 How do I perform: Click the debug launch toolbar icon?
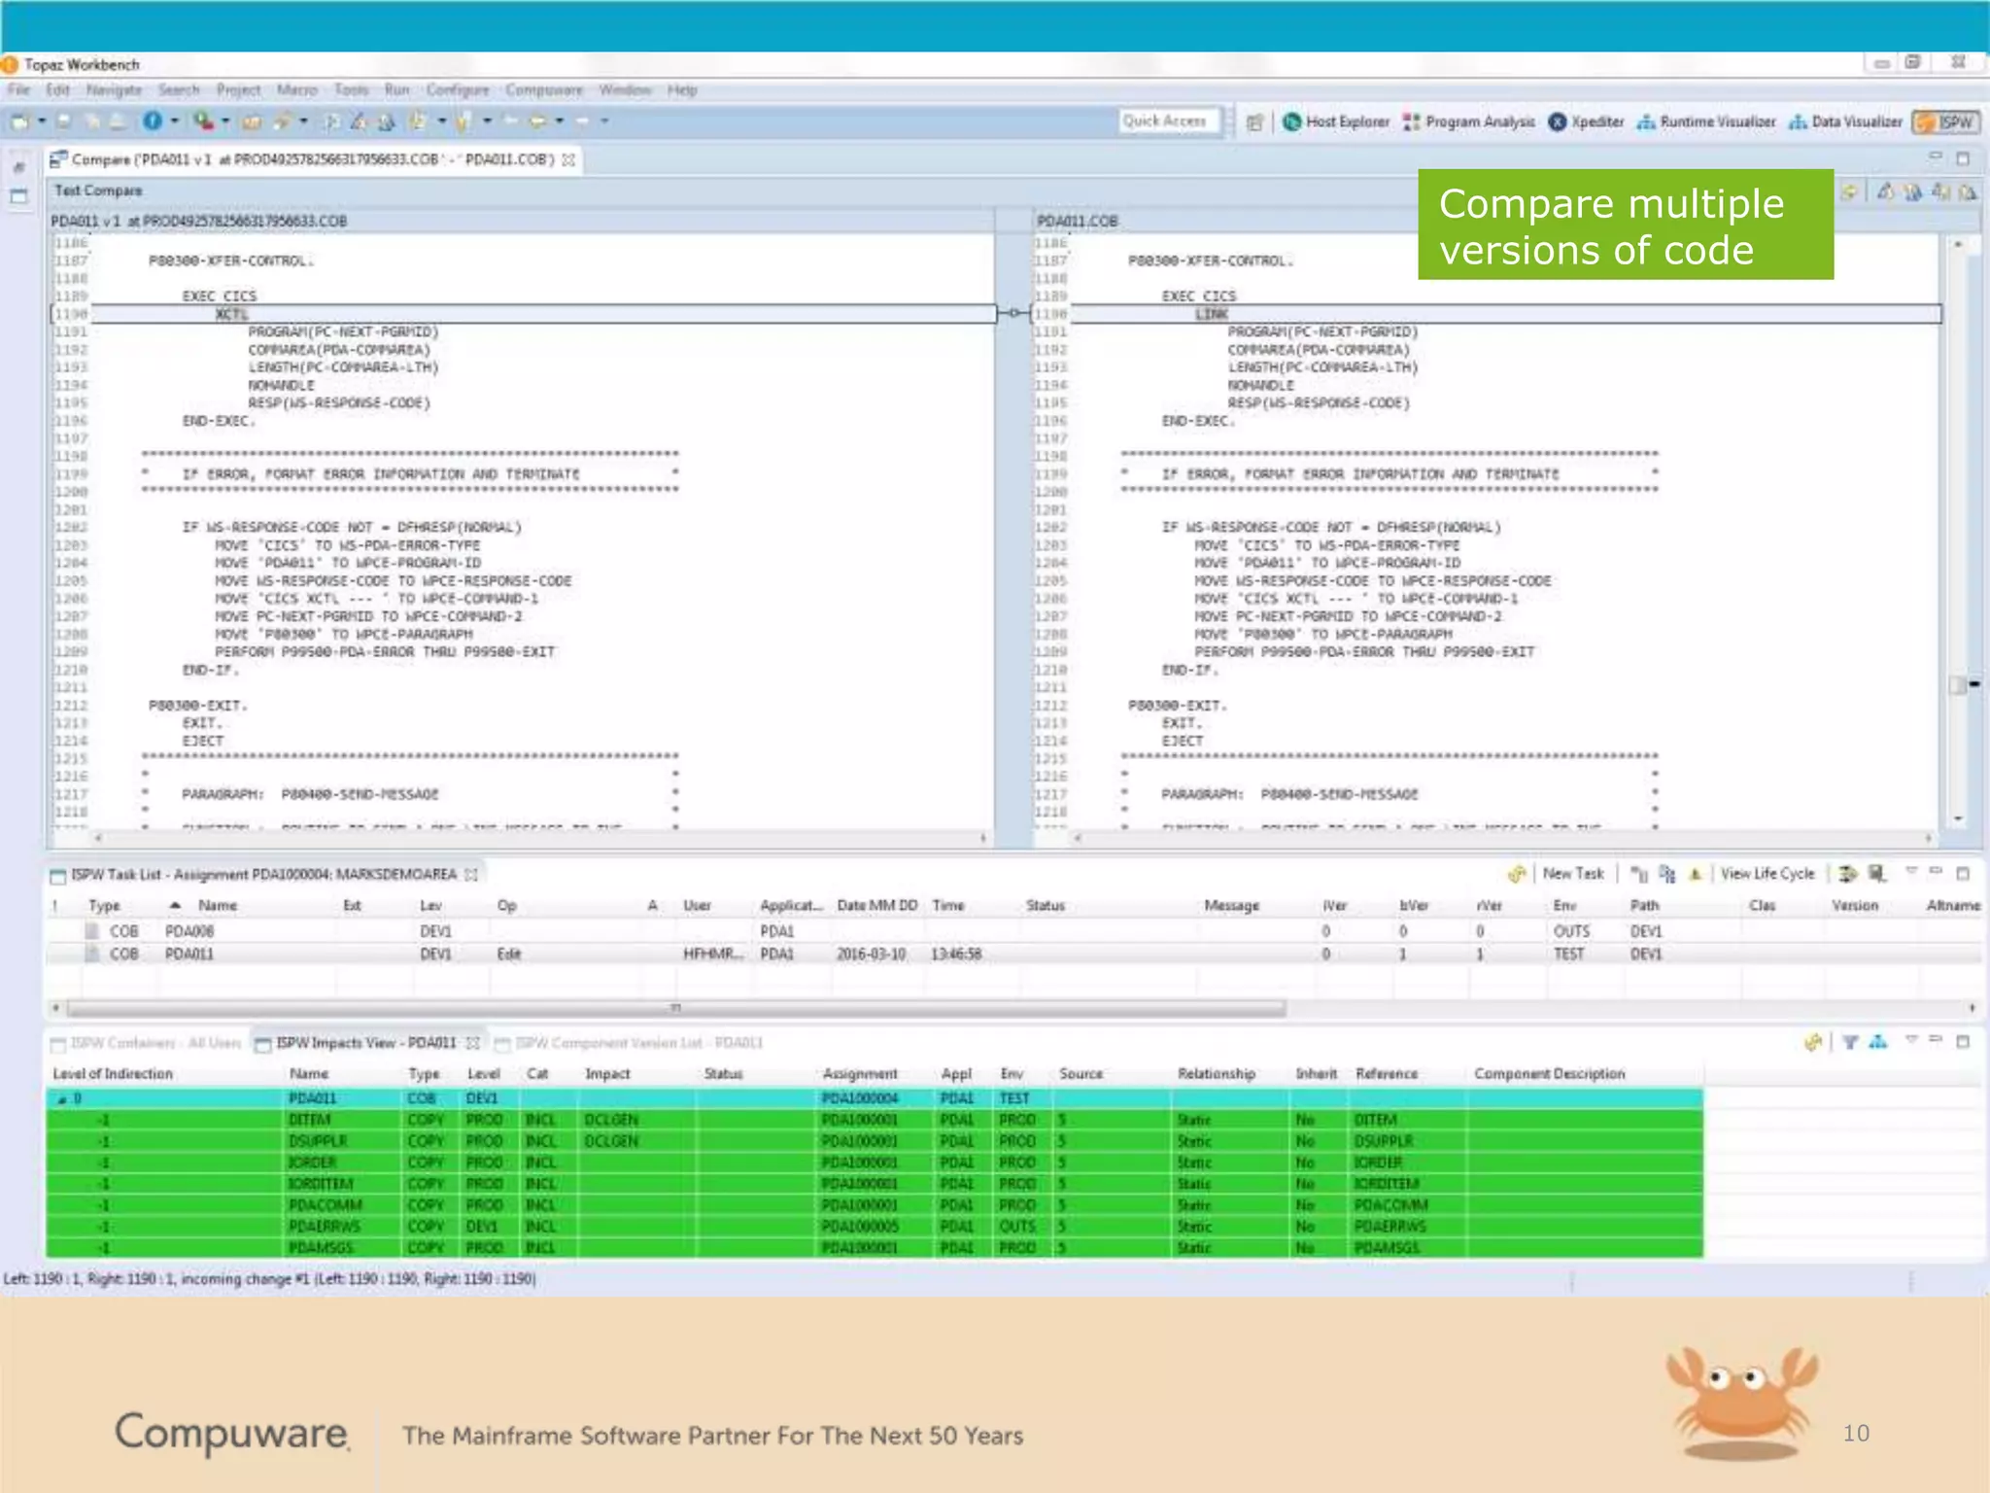[x=202, y=121]
